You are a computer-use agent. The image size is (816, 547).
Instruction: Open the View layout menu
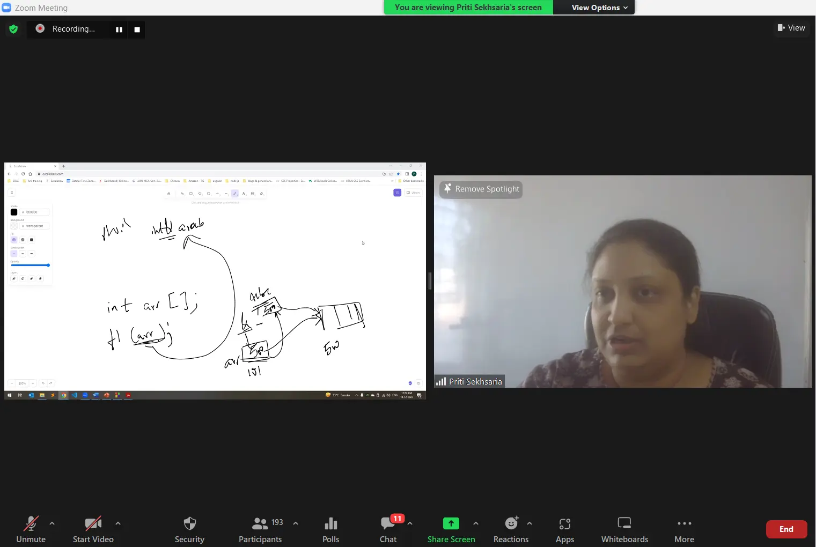(791, 28)
